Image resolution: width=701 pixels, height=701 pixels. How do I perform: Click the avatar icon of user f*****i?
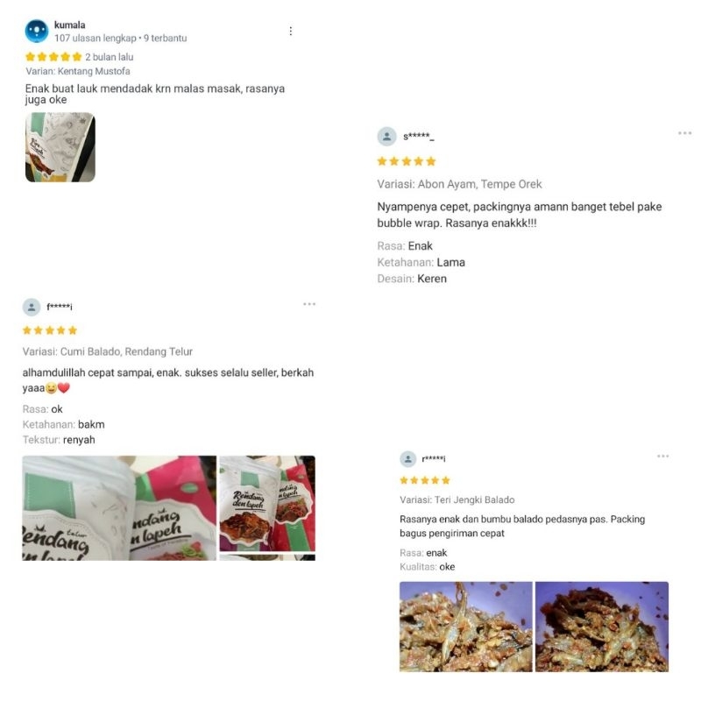click(x=32, y=308)
